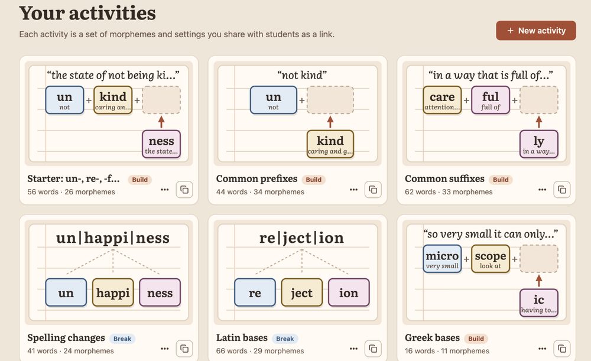591x361 pixels.
Task: Click the Build badge on Greek bases
Action: point(476,339)
